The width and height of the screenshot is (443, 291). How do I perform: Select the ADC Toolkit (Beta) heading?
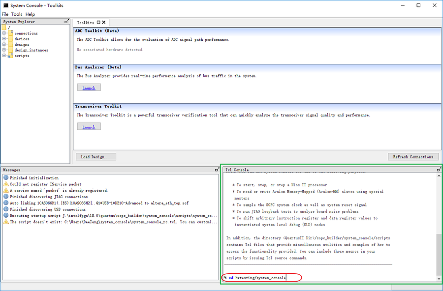(x=97, y=31)
